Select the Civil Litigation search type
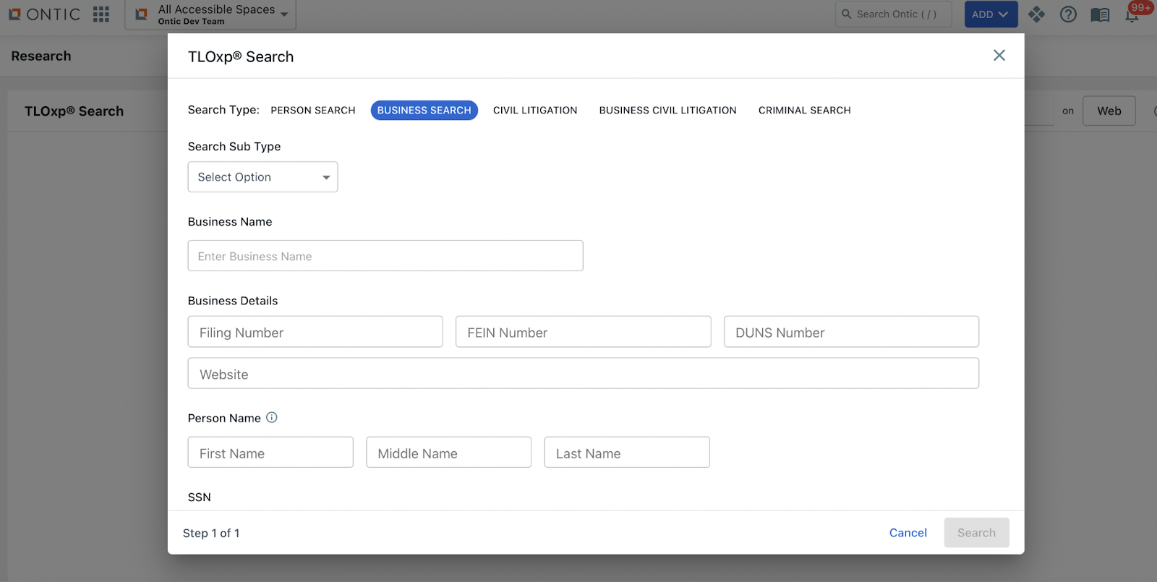1157x582 pixels. [535, 111]
